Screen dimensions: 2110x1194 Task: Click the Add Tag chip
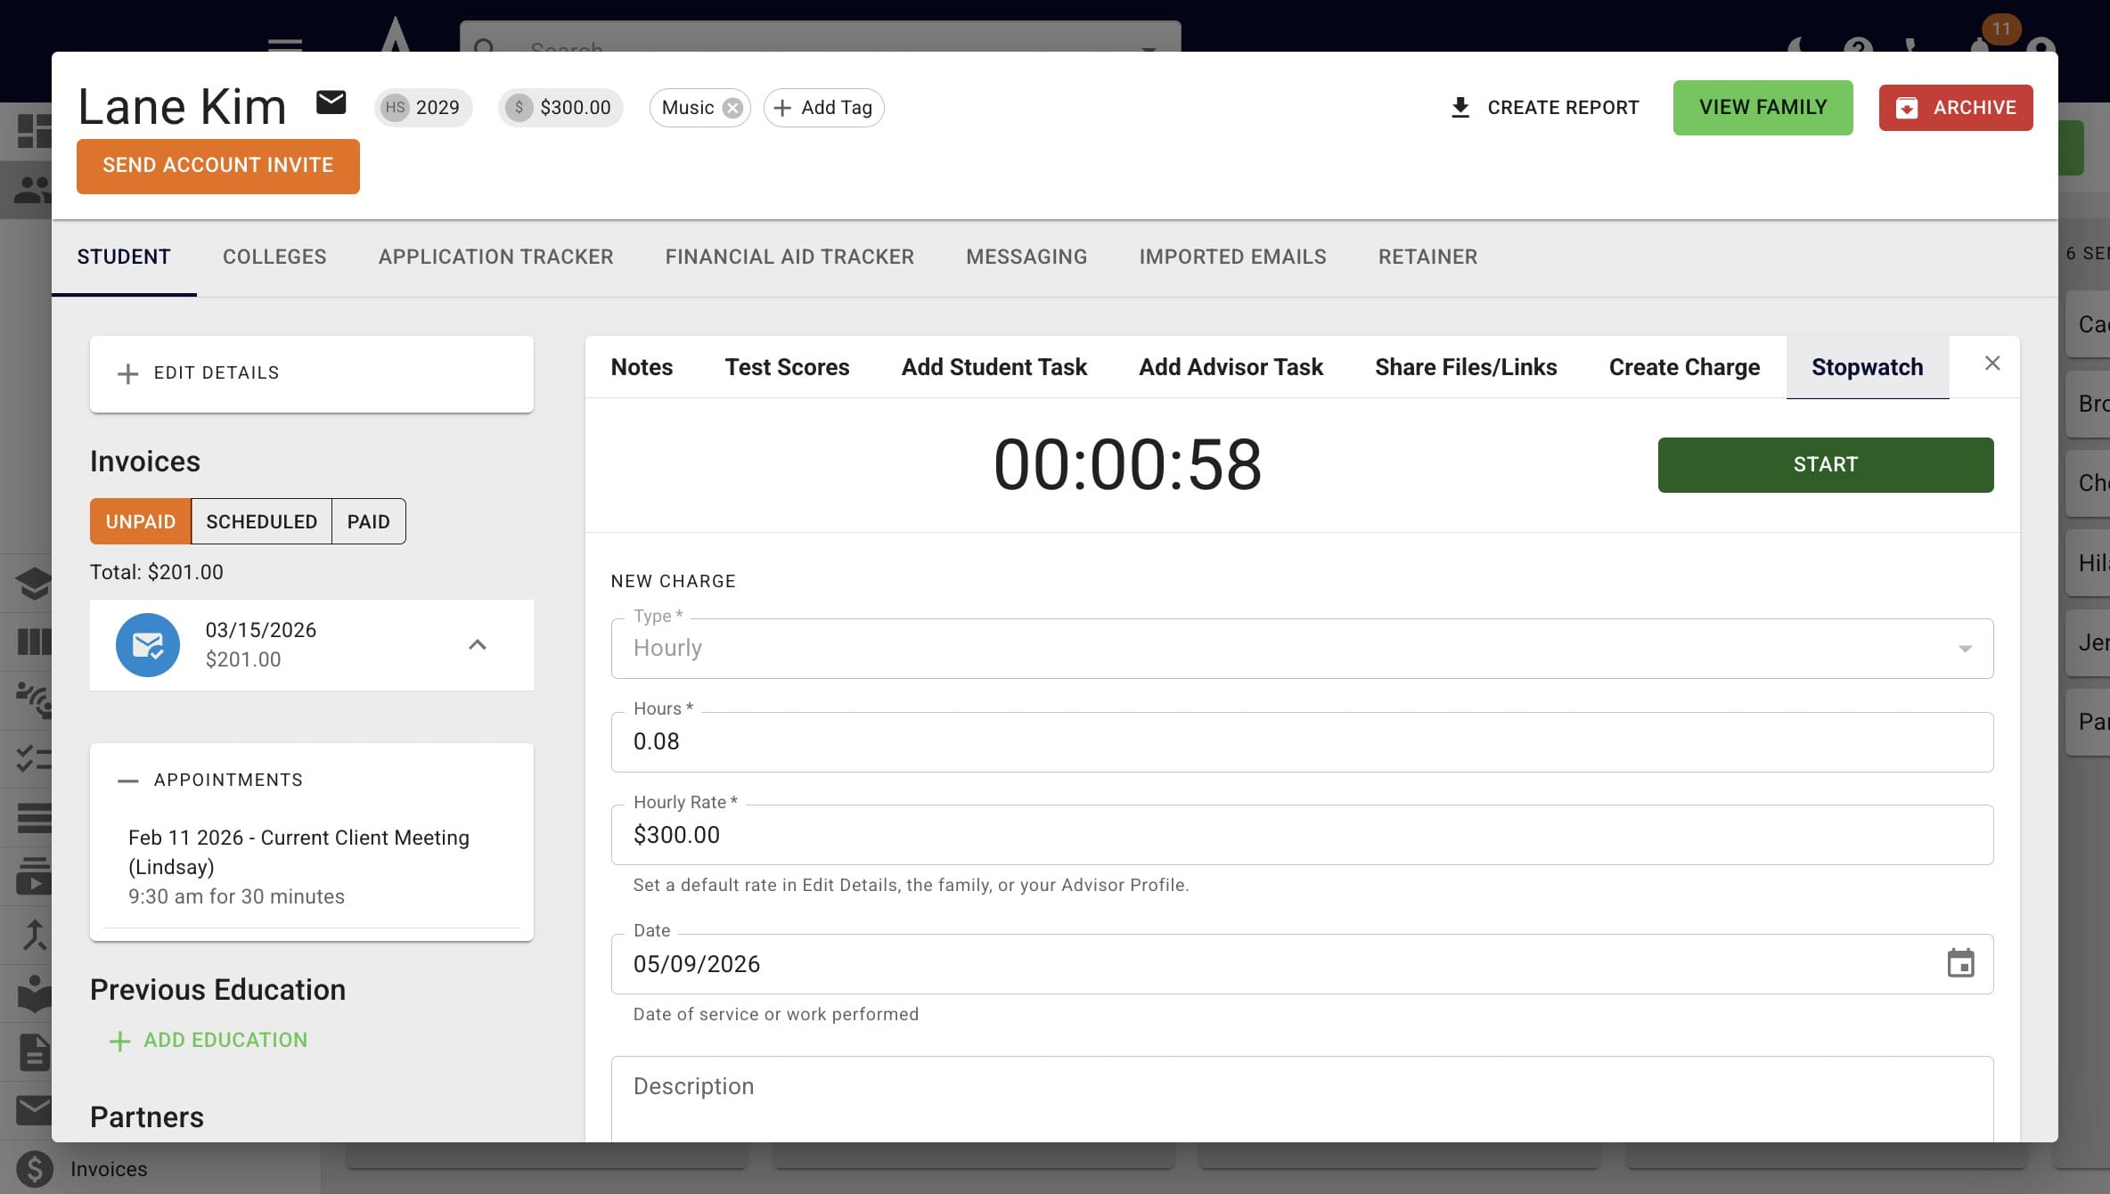click(823, 108)
